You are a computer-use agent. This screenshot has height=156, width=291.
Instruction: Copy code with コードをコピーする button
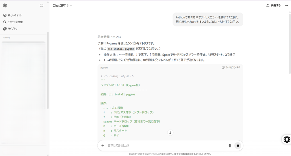[231, 68]
